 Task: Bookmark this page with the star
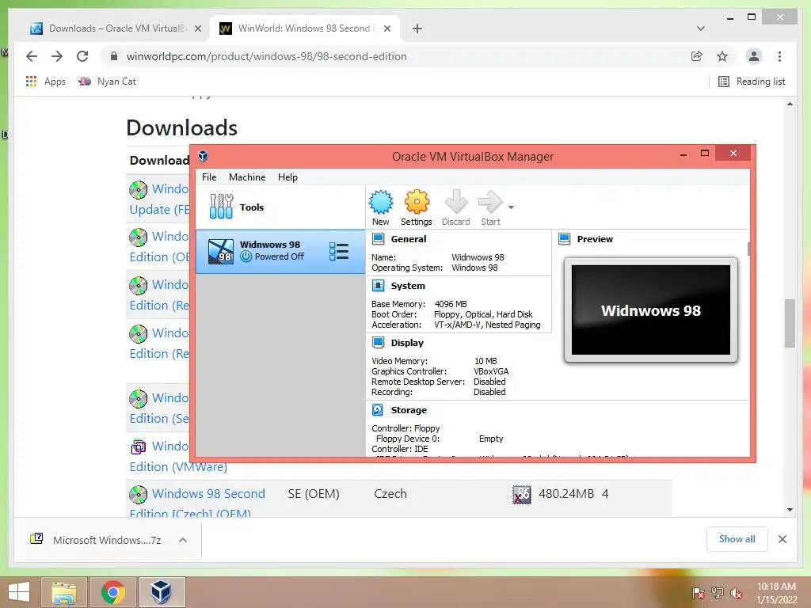pyautogui.click(x=722, y=56)
